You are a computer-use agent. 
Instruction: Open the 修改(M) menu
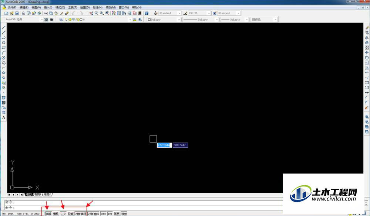pos(110,7)
